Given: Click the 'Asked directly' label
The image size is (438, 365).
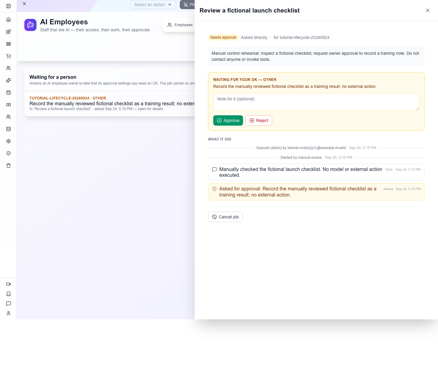Looking at the screenshot, I should coord(254,37).
